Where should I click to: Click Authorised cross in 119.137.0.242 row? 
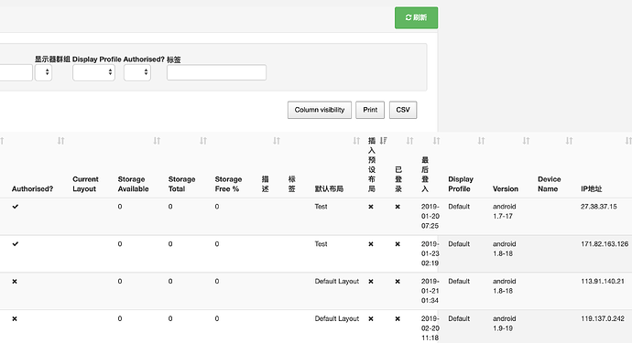tap(15, 319)
